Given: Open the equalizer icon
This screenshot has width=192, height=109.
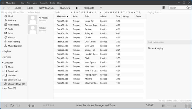Looking at the screenshot, I should [x=164, y=106].
